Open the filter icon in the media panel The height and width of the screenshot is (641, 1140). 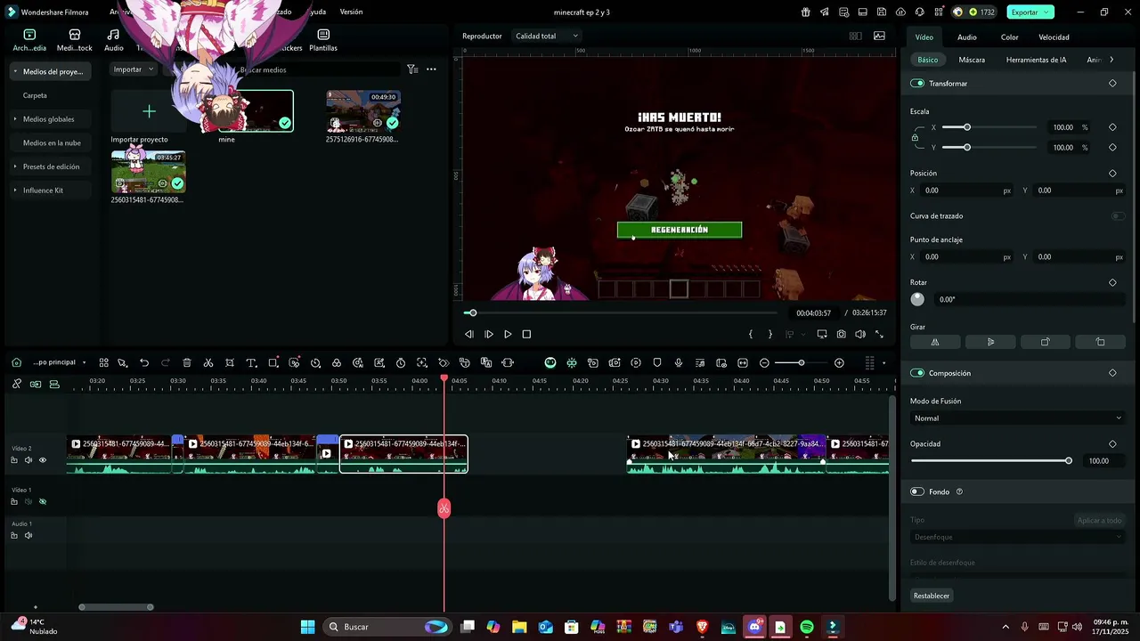(411, 69)
